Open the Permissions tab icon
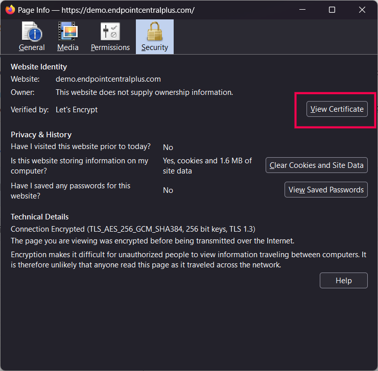 (110, 32)
